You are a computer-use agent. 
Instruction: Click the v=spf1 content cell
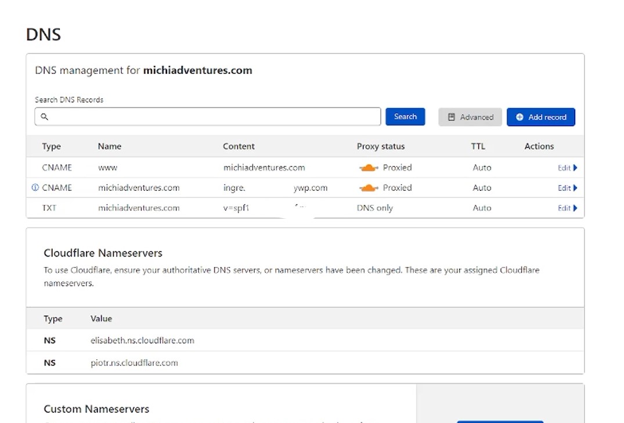236,208
